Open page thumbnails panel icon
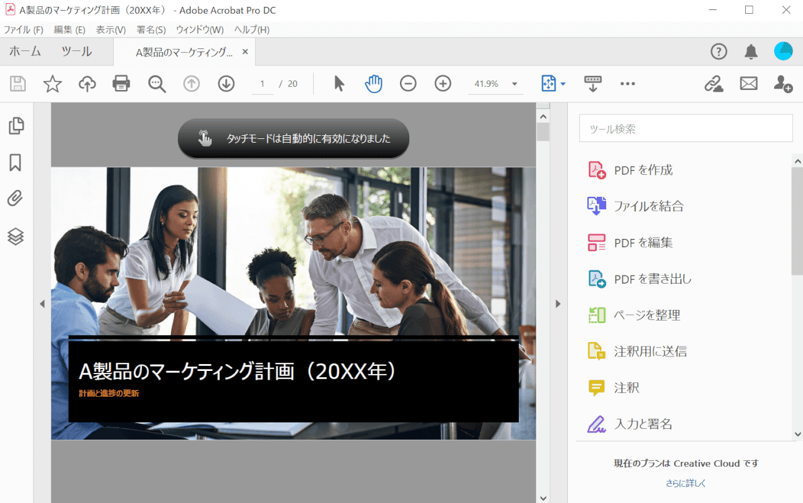Image resolution: width=803 pixels, height=503 pixels. click(16, 126)
